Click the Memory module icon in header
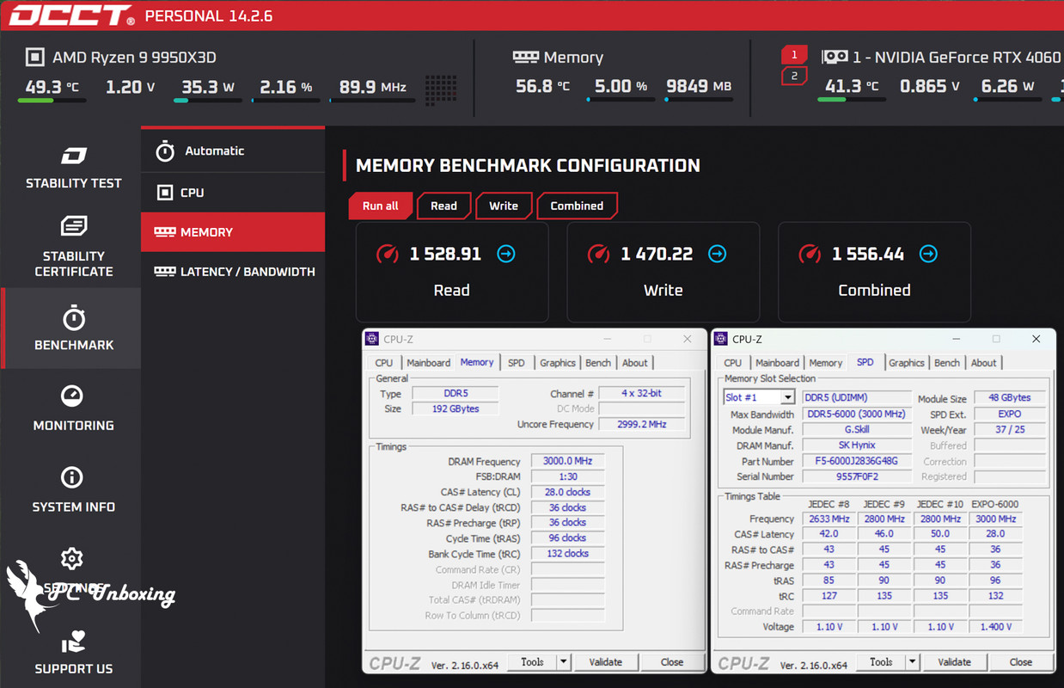Viewport: 1064px width, 688px height. [525, 58]
